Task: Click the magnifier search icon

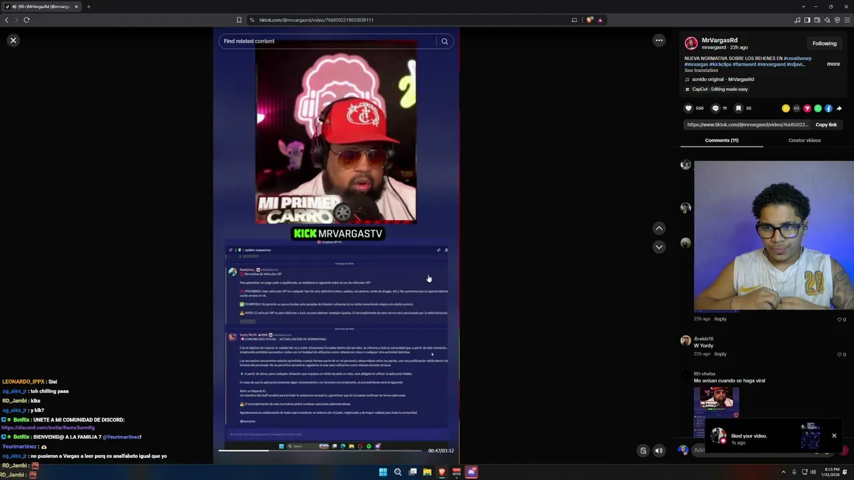Action: [x=444, y=41]
